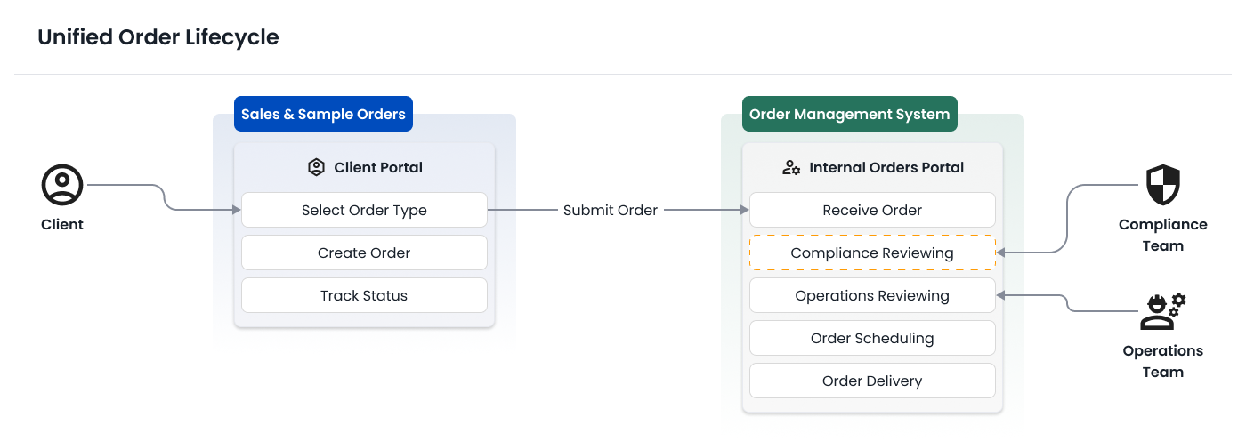Click the Operations Reviewing box

click(872, 295)
